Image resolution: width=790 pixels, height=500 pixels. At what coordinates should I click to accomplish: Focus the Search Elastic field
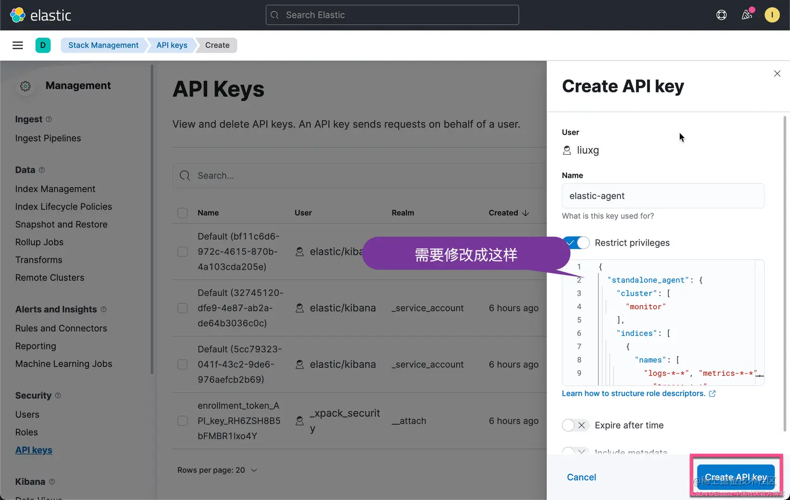click(x=392, y=15)
